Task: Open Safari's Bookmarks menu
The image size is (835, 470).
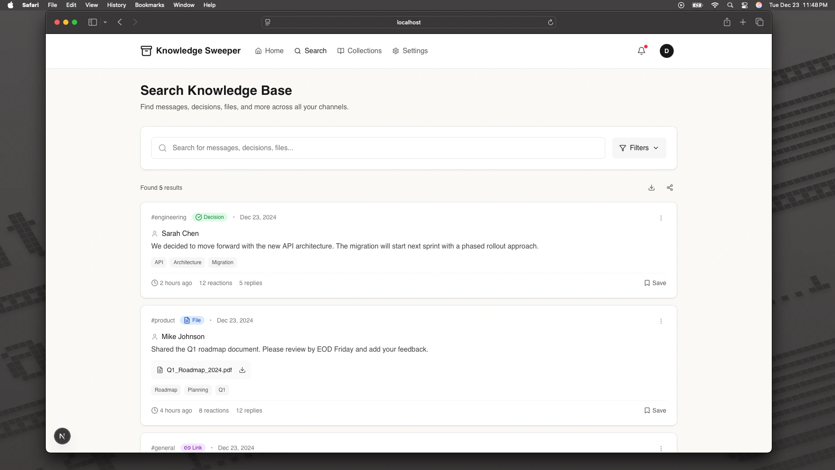Action: (x=149, y=5)
